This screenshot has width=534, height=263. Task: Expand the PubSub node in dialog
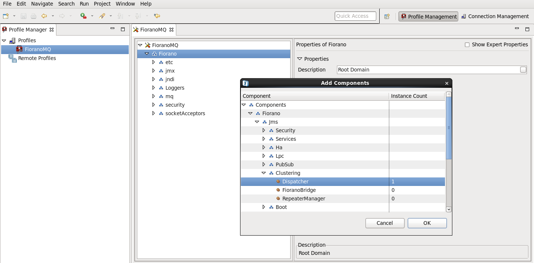pyautogui.click(x=264, y=164)
